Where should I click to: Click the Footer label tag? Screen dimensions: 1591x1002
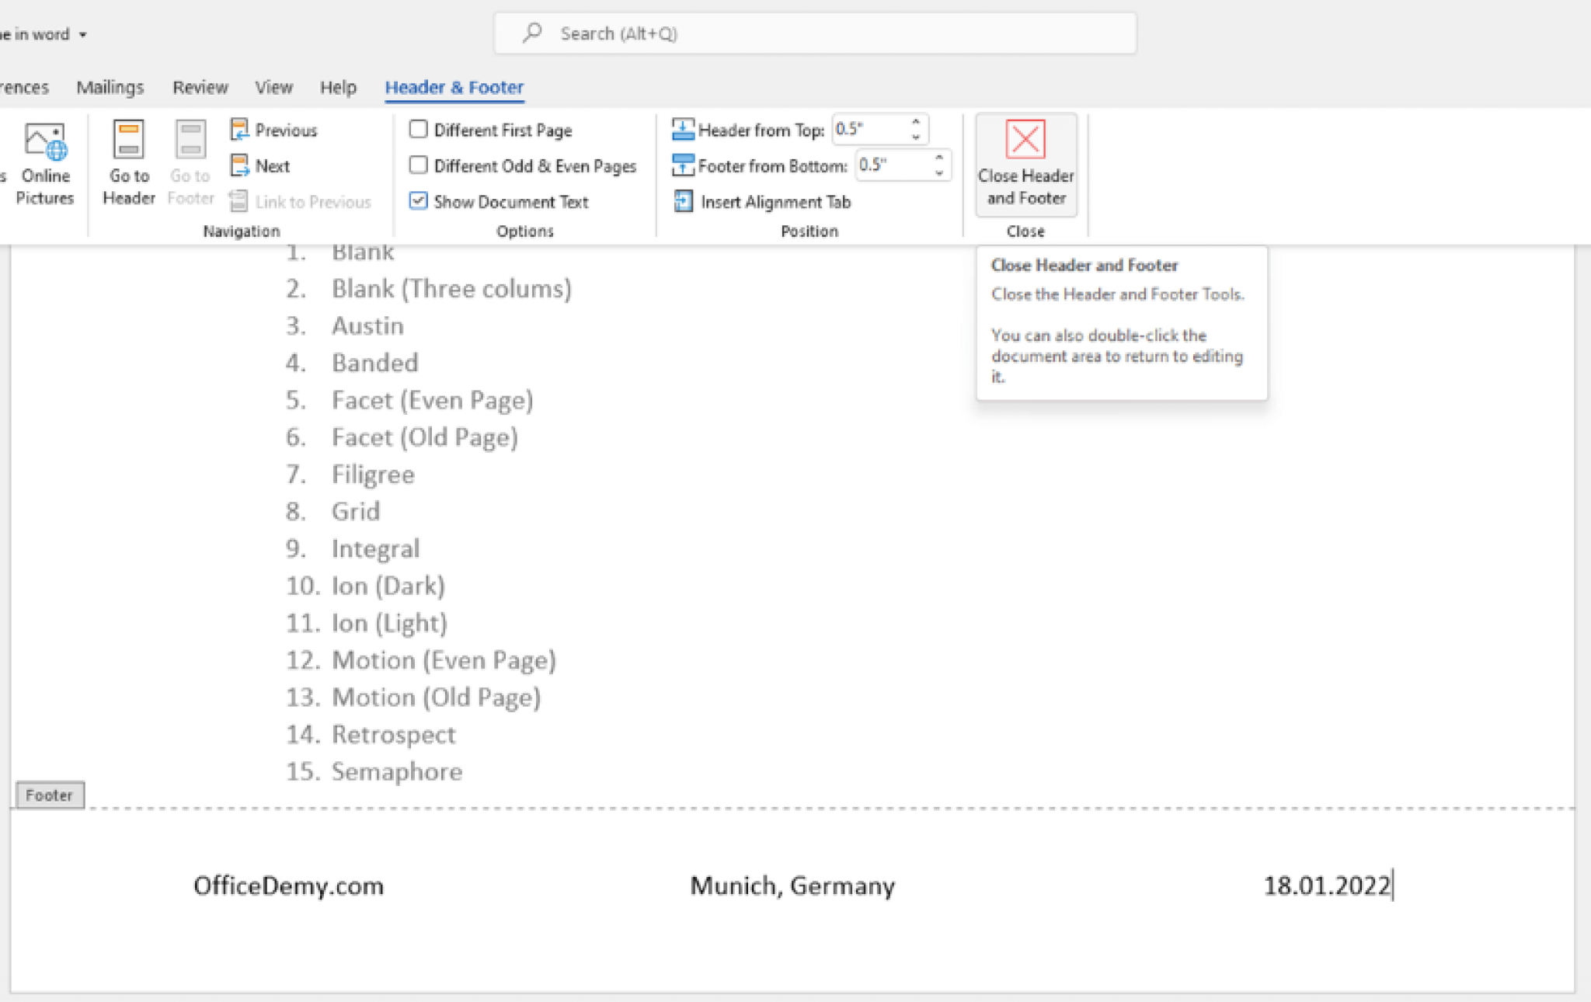[50, 795]
